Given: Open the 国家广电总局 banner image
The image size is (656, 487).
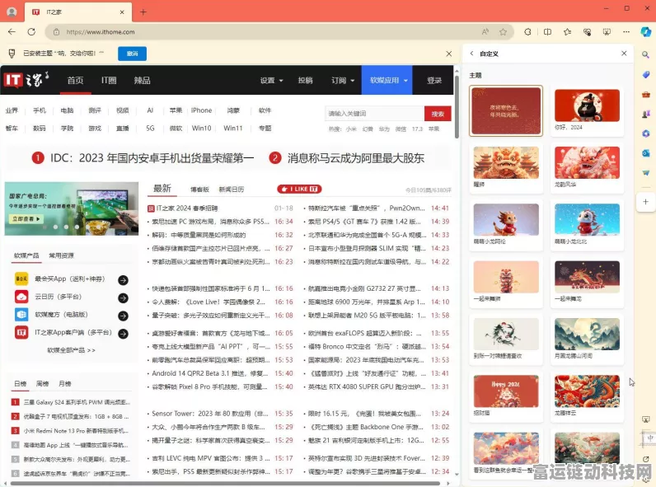Looking at the screenshot, I should point(72,208).
